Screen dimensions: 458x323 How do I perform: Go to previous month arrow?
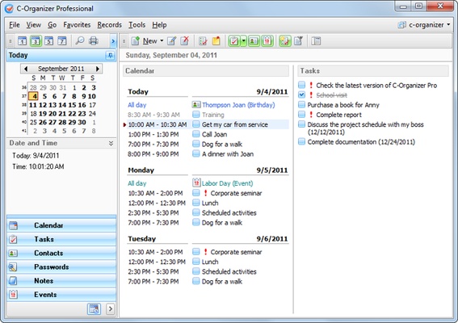25,69
